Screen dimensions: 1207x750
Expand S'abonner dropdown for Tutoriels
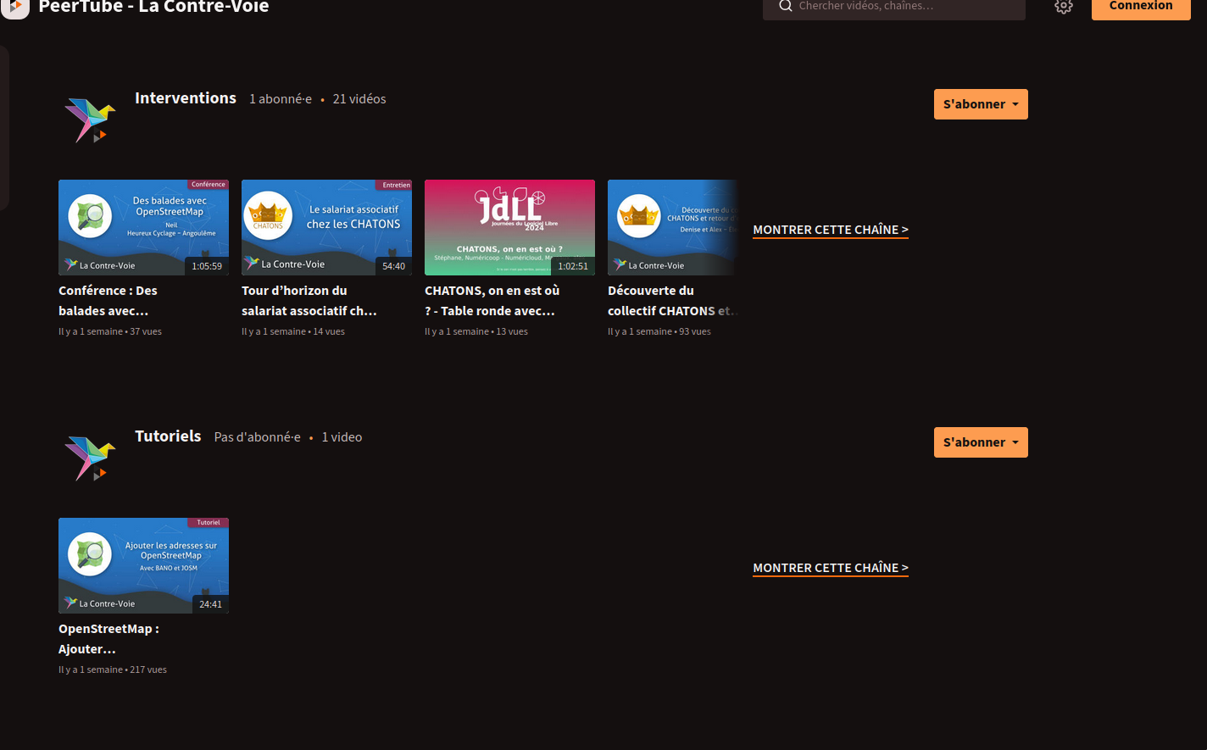981,442
